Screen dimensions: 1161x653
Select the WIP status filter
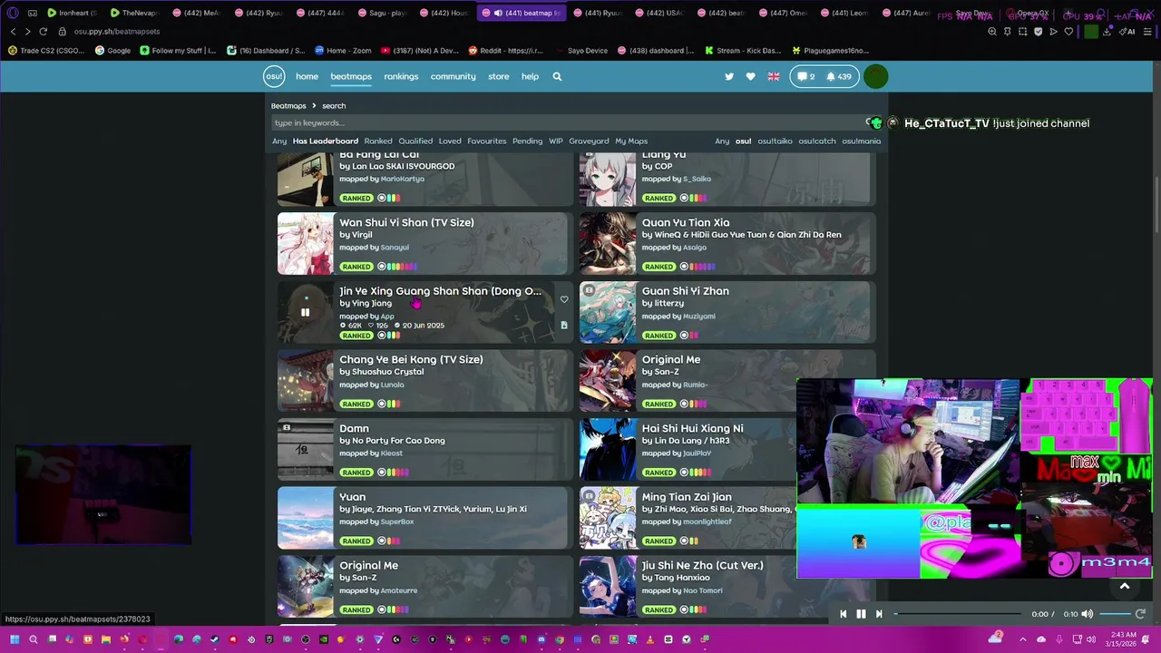coord(556,141)
